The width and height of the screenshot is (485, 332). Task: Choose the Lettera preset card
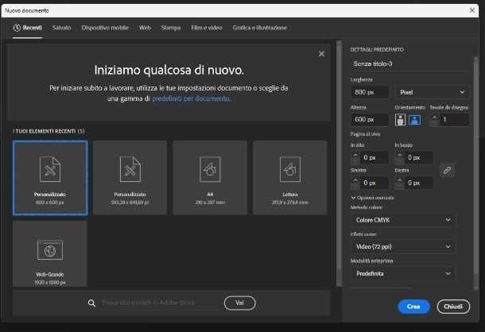(290, 178)
